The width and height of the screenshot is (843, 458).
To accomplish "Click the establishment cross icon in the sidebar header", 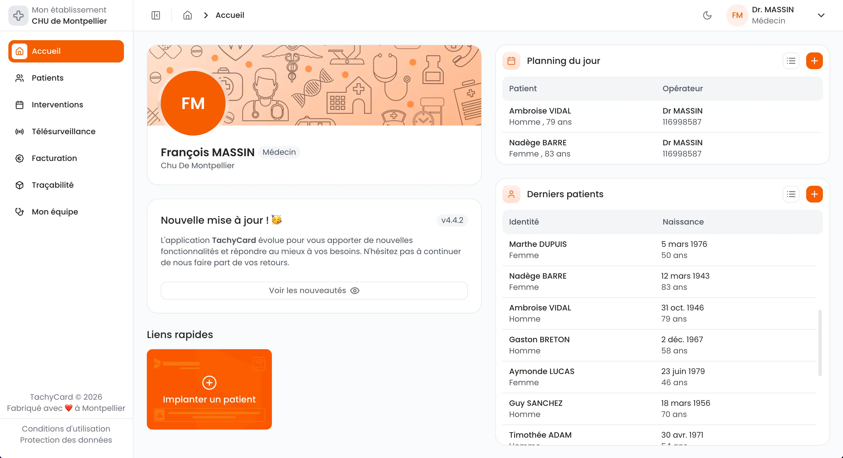I will click(18, 15).
